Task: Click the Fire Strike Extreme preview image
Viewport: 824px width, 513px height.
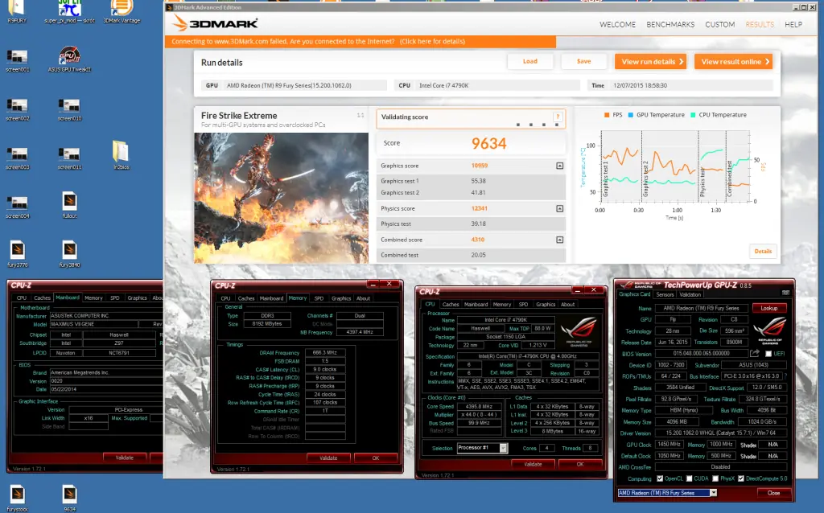Action: pos(281,197)
